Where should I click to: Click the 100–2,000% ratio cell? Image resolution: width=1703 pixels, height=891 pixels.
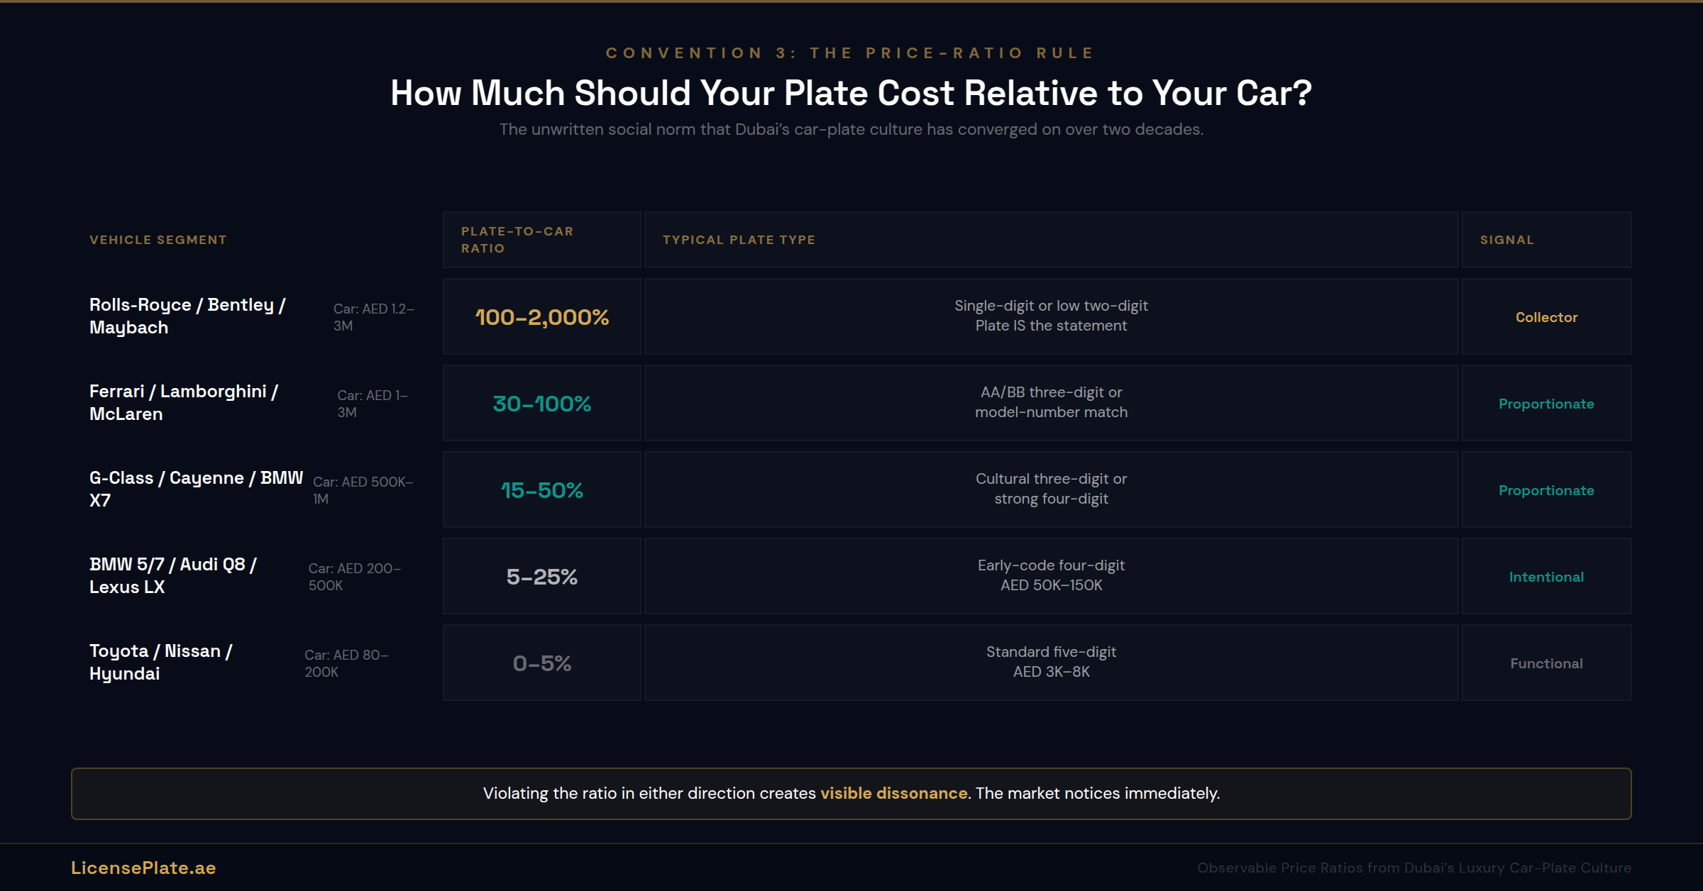(x=541, y=317)
